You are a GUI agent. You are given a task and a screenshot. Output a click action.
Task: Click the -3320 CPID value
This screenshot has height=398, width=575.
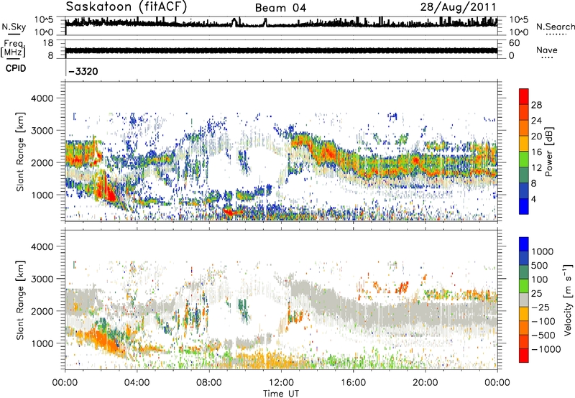tap(83, 71)
